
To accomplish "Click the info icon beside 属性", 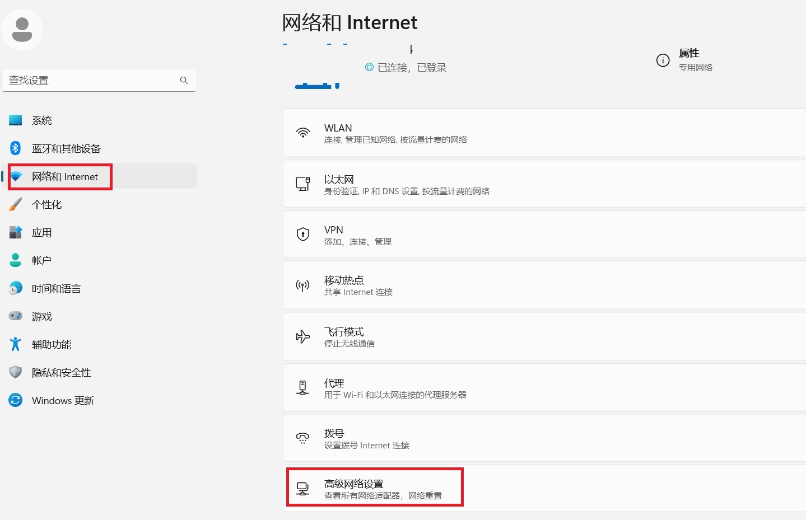I will (x=663, y=60).
